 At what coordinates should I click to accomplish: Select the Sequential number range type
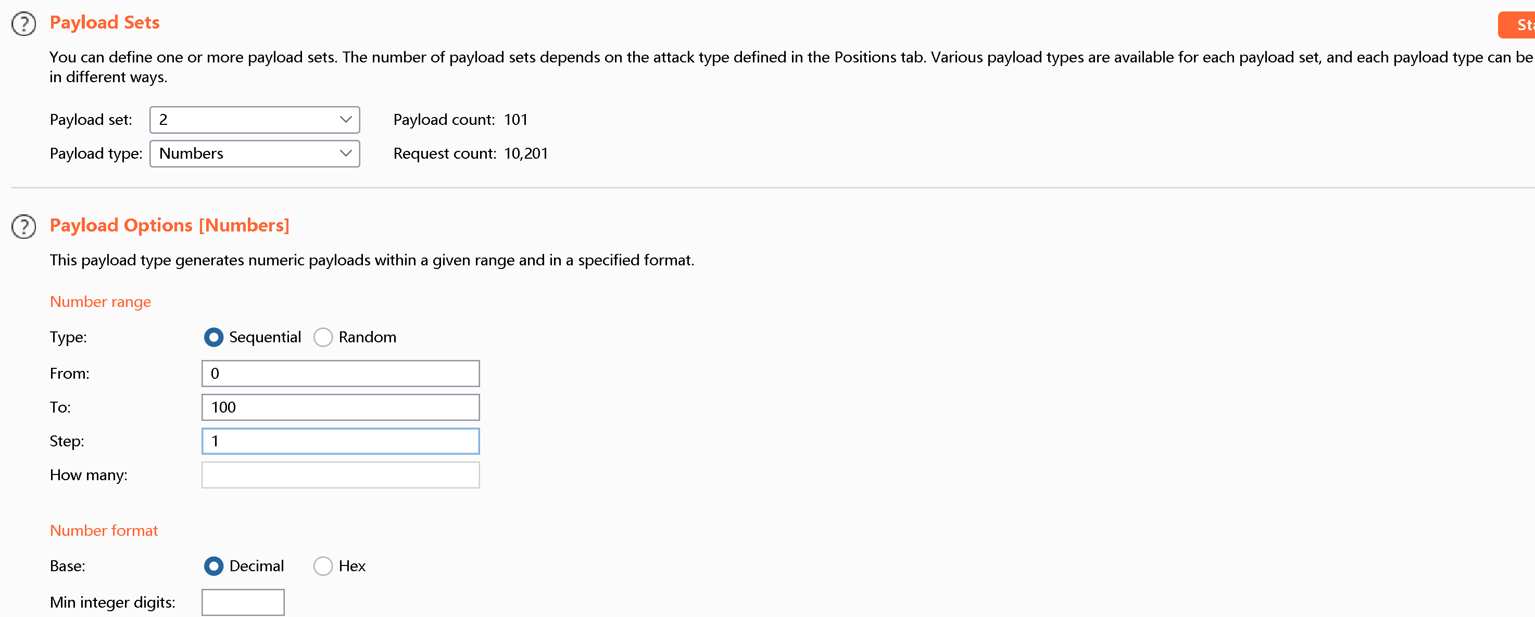pyautogui.click(x=213, y=337)
